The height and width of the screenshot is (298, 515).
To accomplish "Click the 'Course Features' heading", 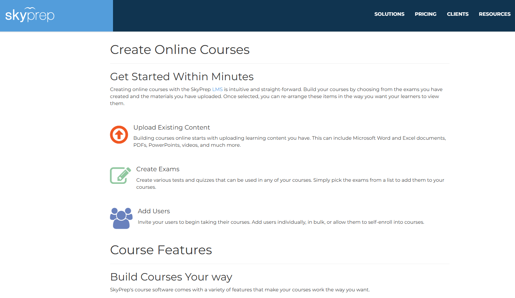I will pyautogui.click(x=161, y=250).
